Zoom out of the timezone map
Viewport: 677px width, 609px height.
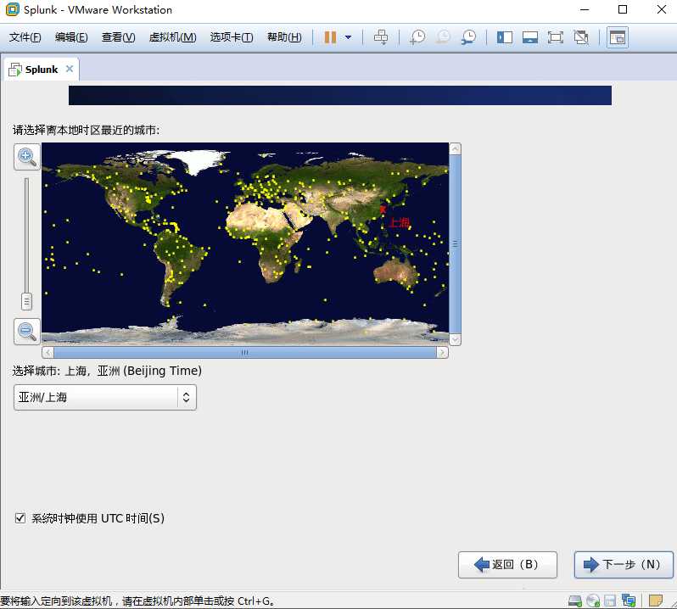coord(27,332)
